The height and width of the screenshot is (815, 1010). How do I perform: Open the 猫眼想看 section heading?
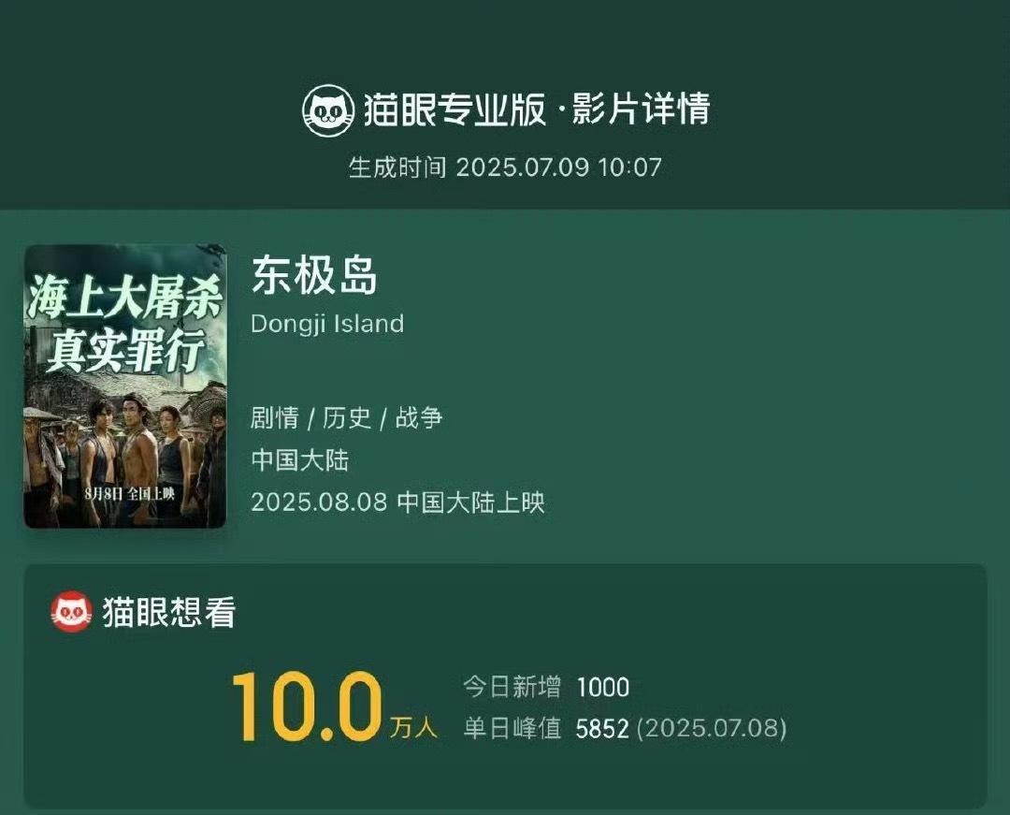169,612
